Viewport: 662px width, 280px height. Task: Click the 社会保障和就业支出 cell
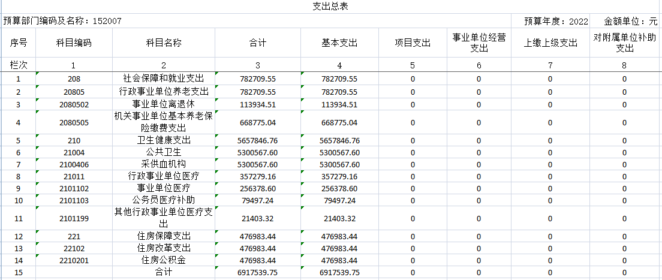[x=163, y=79]
